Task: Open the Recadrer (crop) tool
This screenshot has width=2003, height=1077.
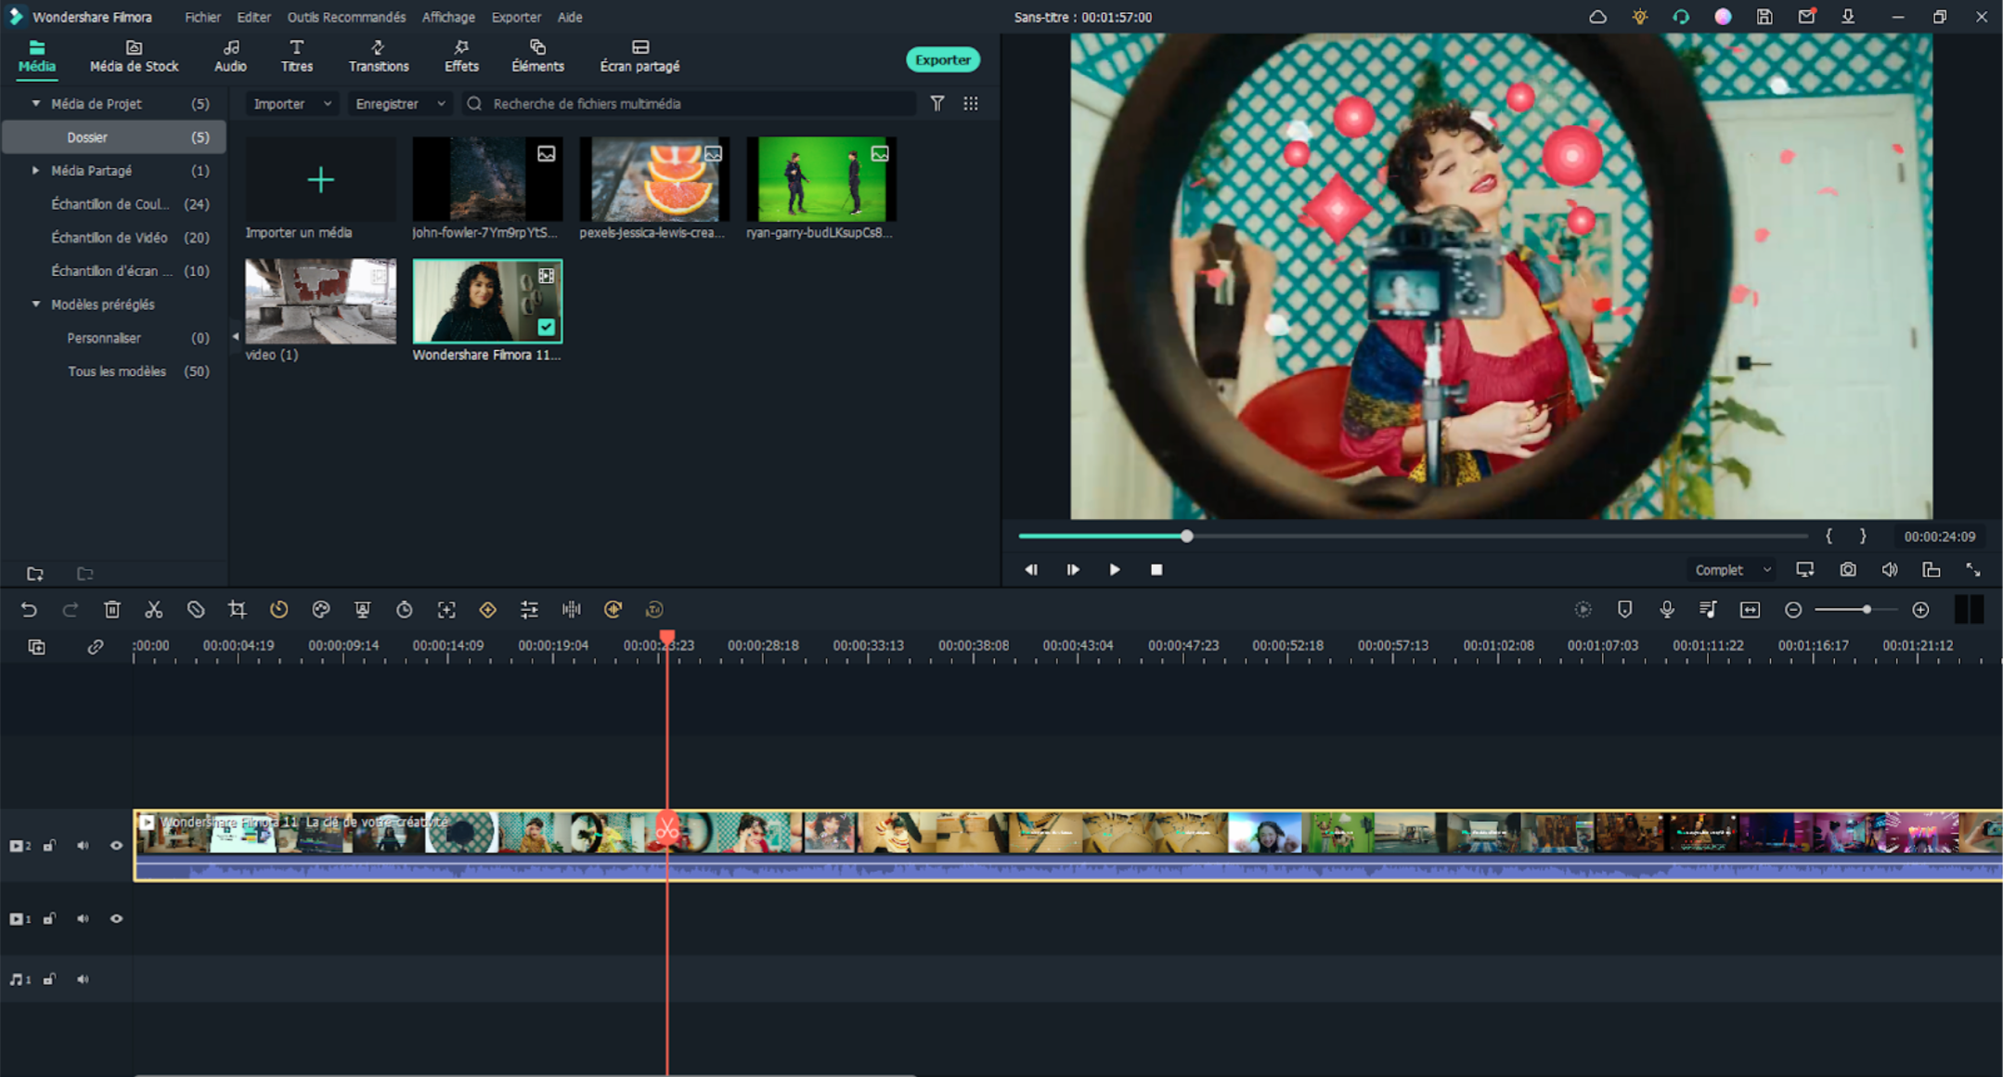Action: click(x=238, y=610)
